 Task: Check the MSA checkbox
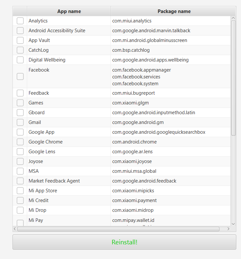click(20, 171)
